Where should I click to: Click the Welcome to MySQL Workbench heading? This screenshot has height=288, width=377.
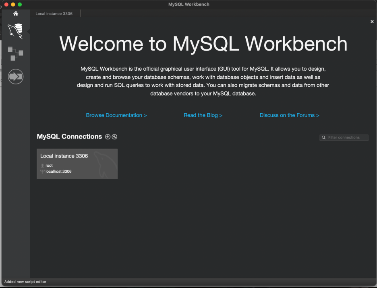tap(203, 44)
